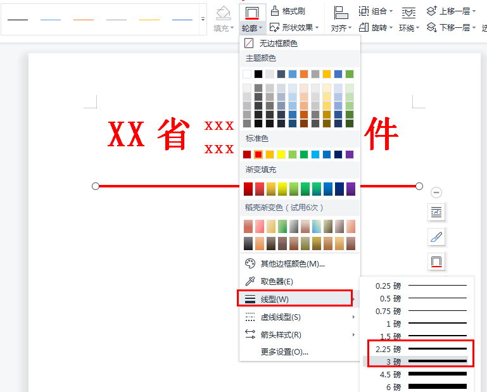Choose the purple gradient fill swatch
Screen dimensions: 487x392
(x=351, y=189)
